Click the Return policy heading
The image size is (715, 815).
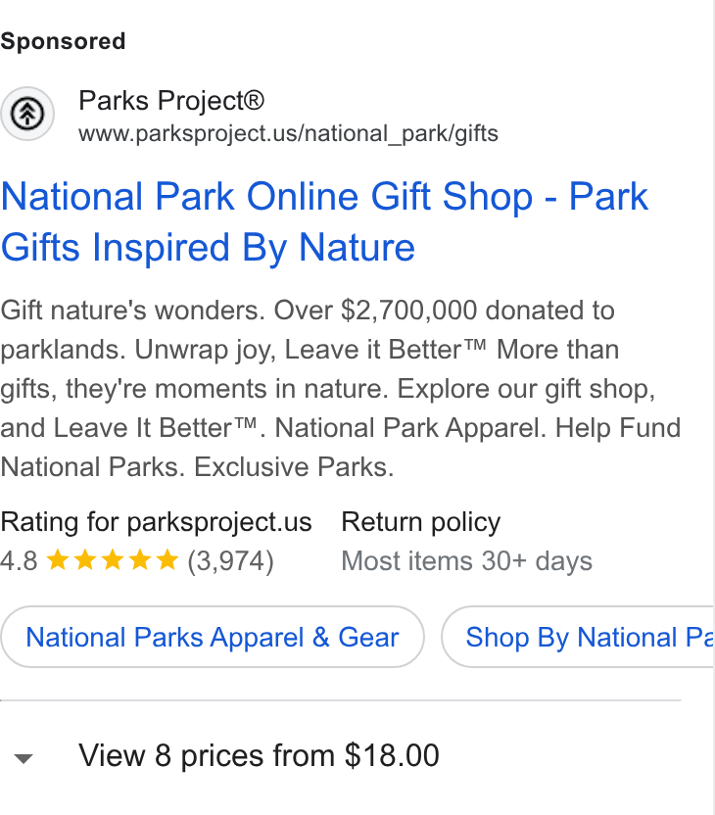click(x=421, y=522)
